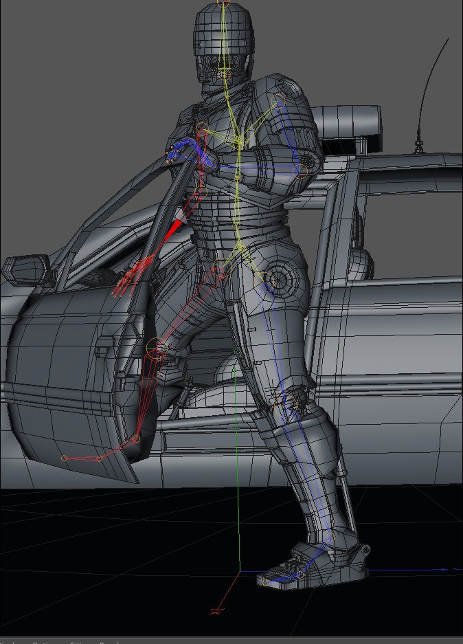Viewport: 463px width, 644px height.
Task: Select the car's side mirror mesh
Action: (x=28, y=270)
